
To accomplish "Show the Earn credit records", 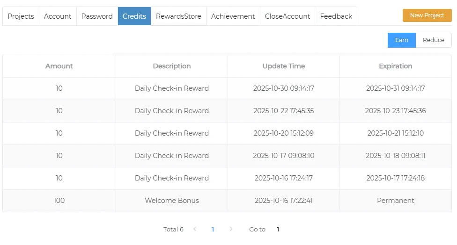I will (x=401, y=40).
